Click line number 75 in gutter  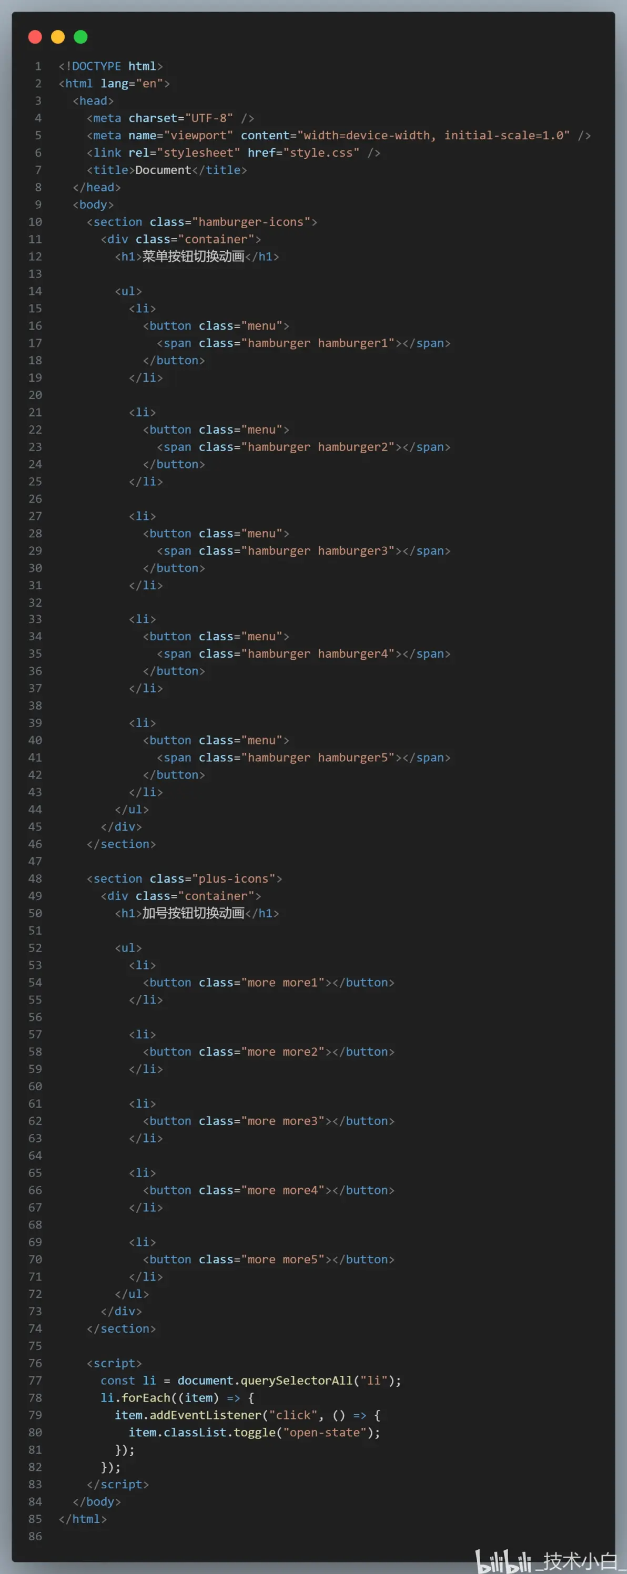pyautogui.click(x=35, y=1346)
